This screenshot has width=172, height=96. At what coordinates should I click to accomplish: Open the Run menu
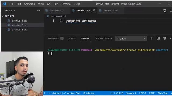coord(56,4)
